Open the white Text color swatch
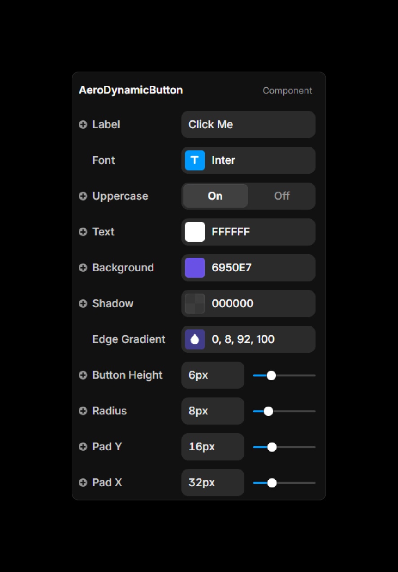Image resolution: width=398 pixels, height=572 pixels. tap(195, 232)
